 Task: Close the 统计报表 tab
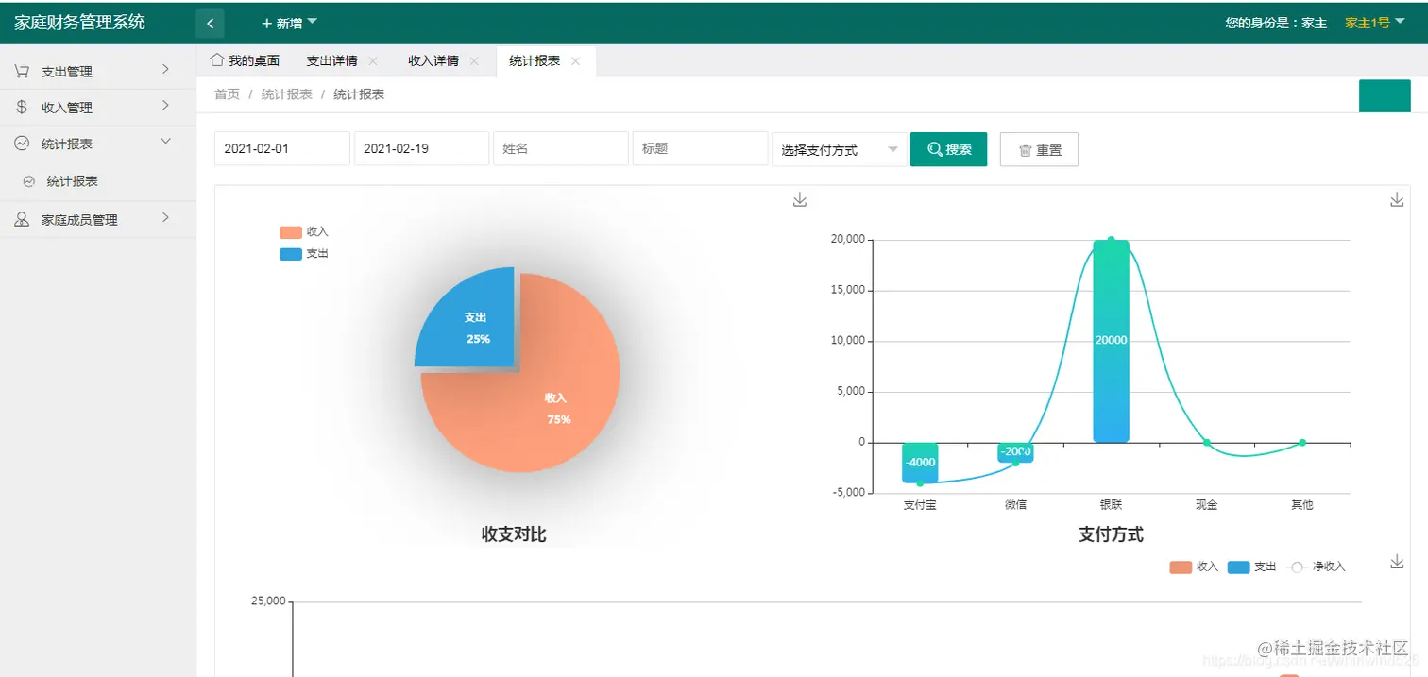click(x=575, y=61)
